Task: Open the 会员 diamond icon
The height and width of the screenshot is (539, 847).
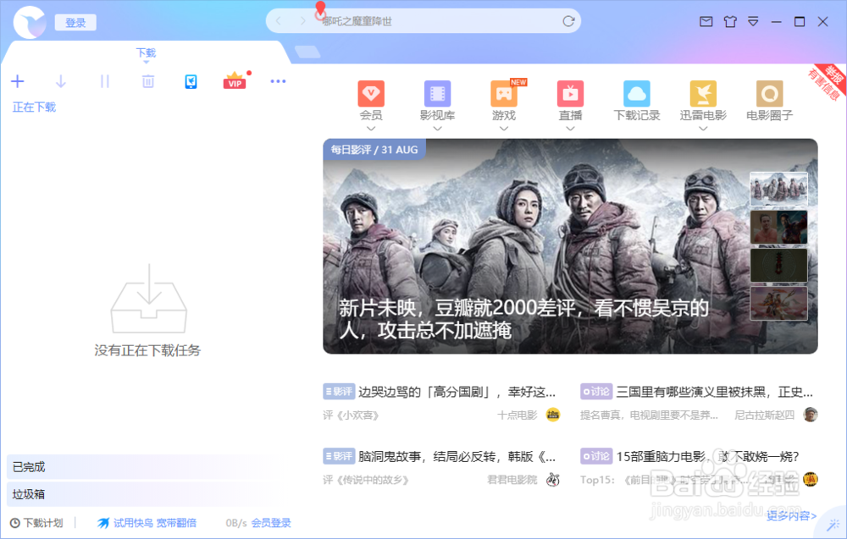Action: [371, 94]
